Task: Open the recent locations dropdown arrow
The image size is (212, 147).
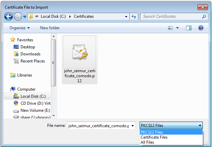Action: tap(25, 17)
